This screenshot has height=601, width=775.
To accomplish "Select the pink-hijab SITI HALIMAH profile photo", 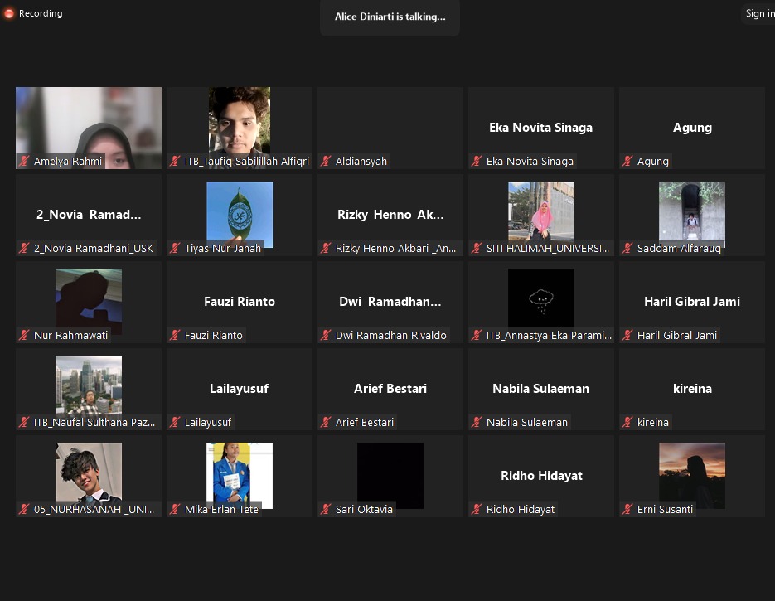I will [541, 211].
